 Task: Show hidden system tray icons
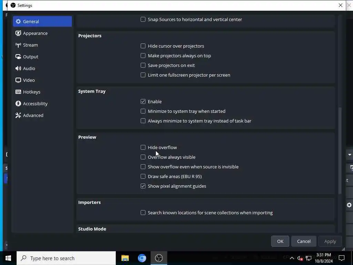[x=292, y=258]
